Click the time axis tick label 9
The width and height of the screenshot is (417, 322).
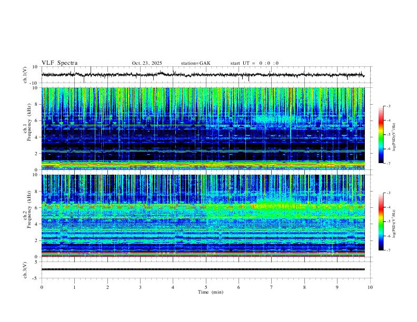pos(337,287)
